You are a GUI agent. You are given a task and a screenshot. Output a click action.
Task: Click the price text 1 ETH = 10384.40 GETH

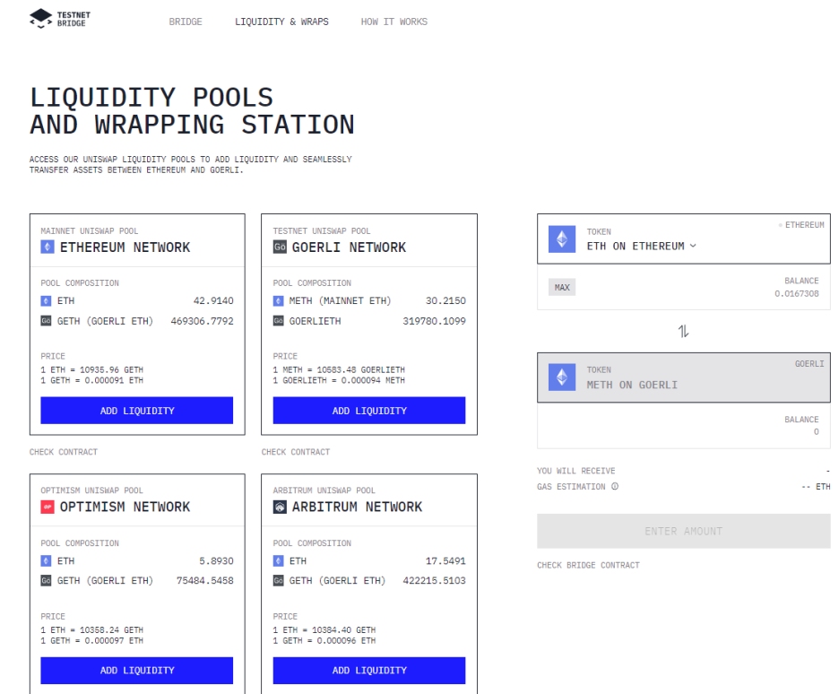(x=324, y=629)
